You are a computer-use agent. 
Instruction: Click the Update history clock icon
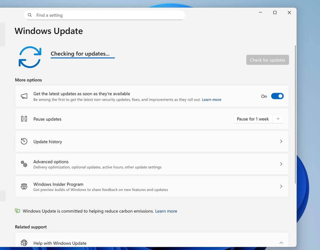[x=24, y=141]
